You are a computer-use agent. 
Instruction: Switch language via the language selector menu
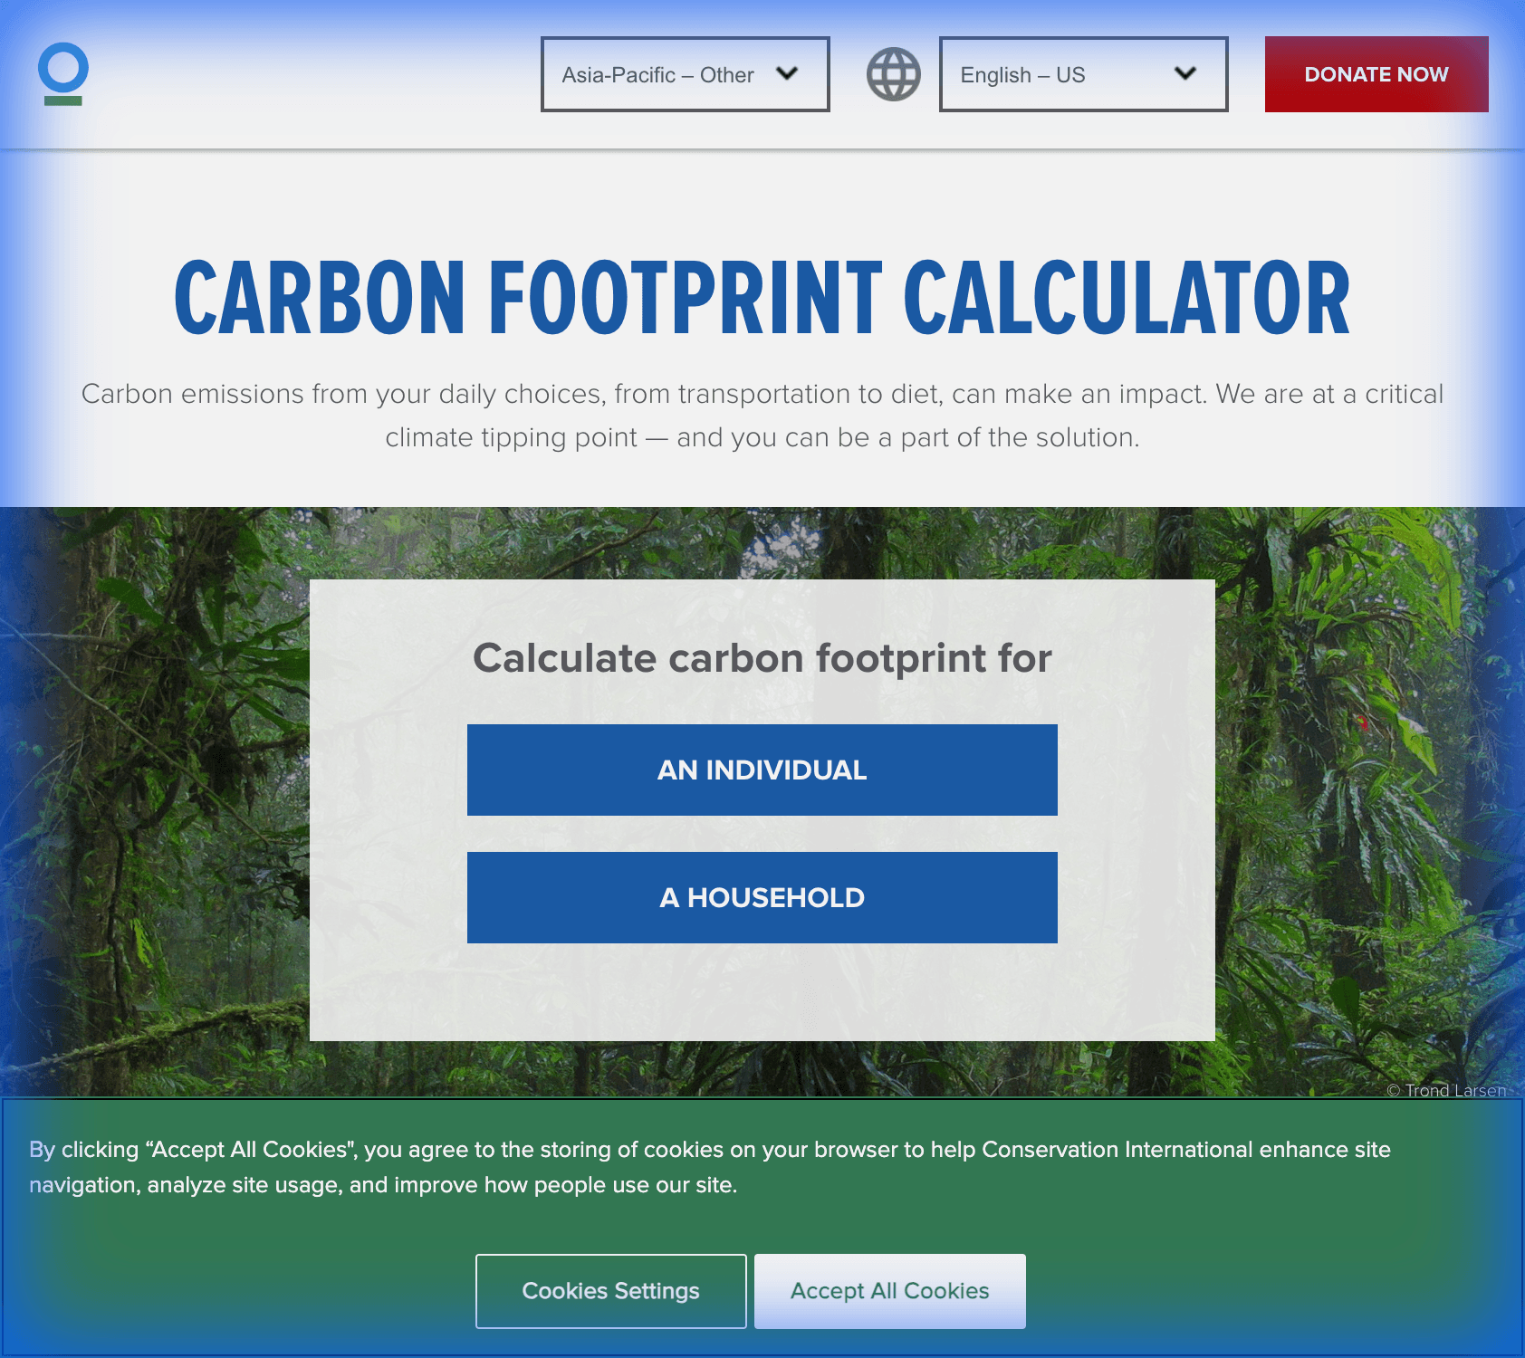click(x=1083, y=74)
